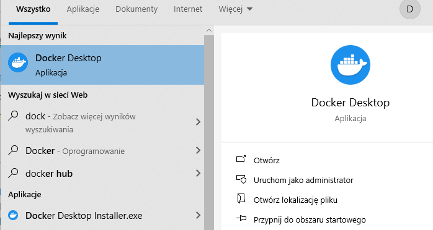Click the shield icon for Uruchom jako administrator
This screenshot has height=230, width=433.
241,179
